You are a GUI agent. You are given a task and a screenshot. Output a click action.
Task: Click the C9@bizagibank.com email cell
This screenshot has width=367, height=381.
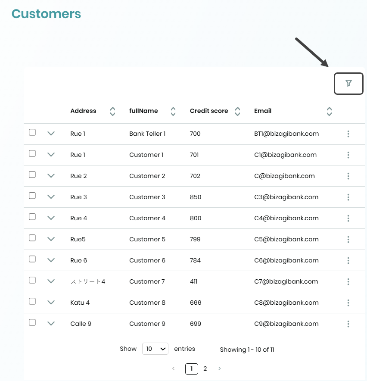pyautogui.click(x=286, y=324)
